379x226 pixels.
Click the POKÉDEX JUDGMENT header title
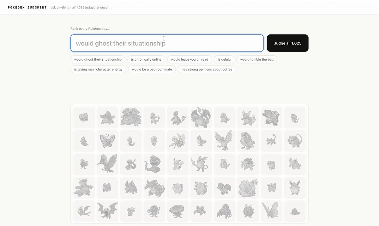pyautogui.click(x=27, y=7)
